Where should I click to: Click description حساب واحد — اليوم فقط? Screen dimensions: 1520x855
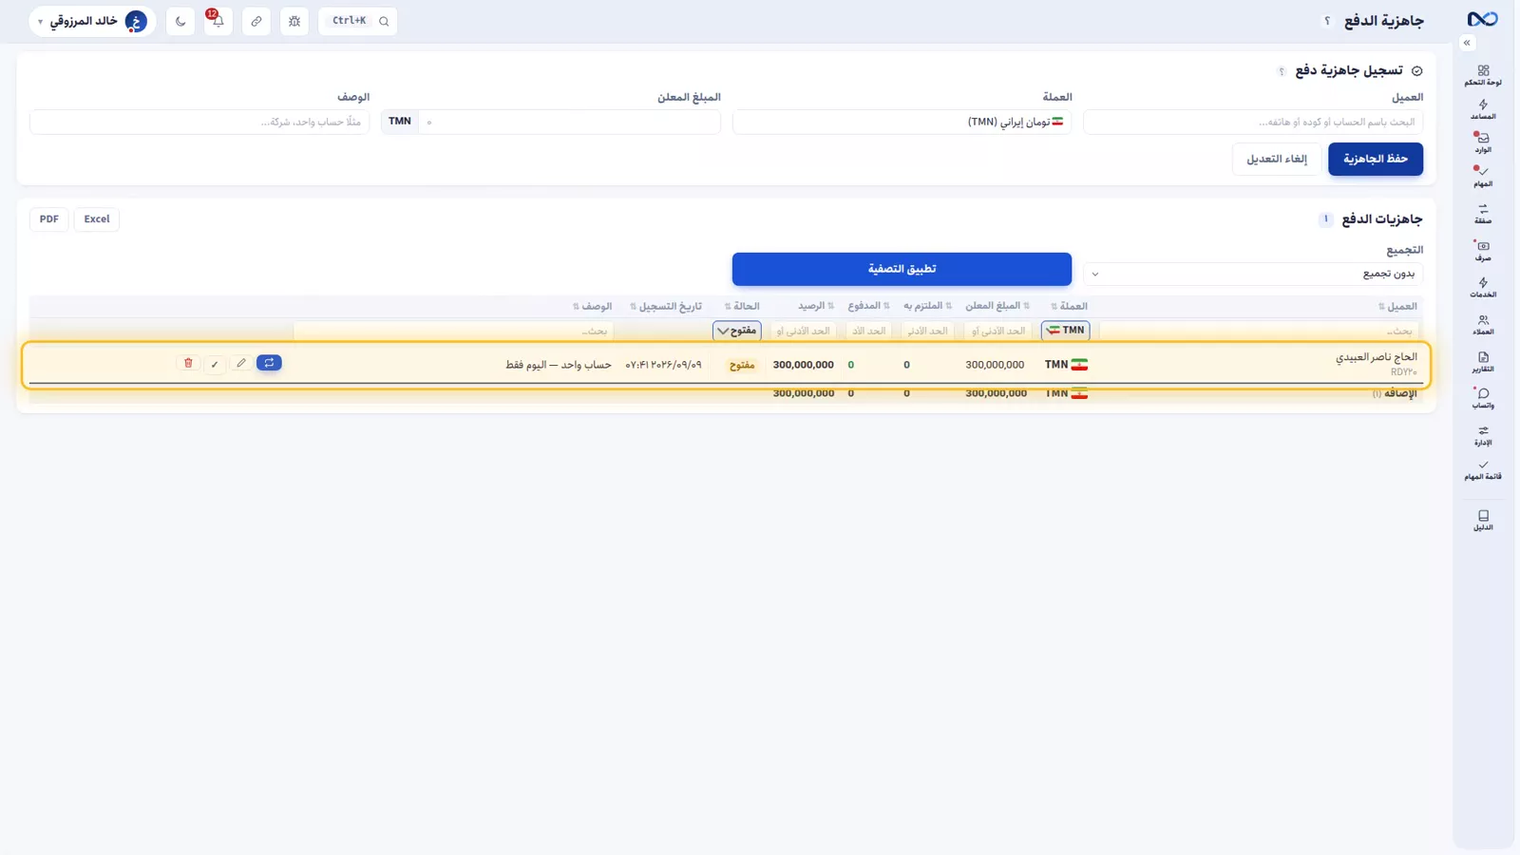[x=559, y=365]
